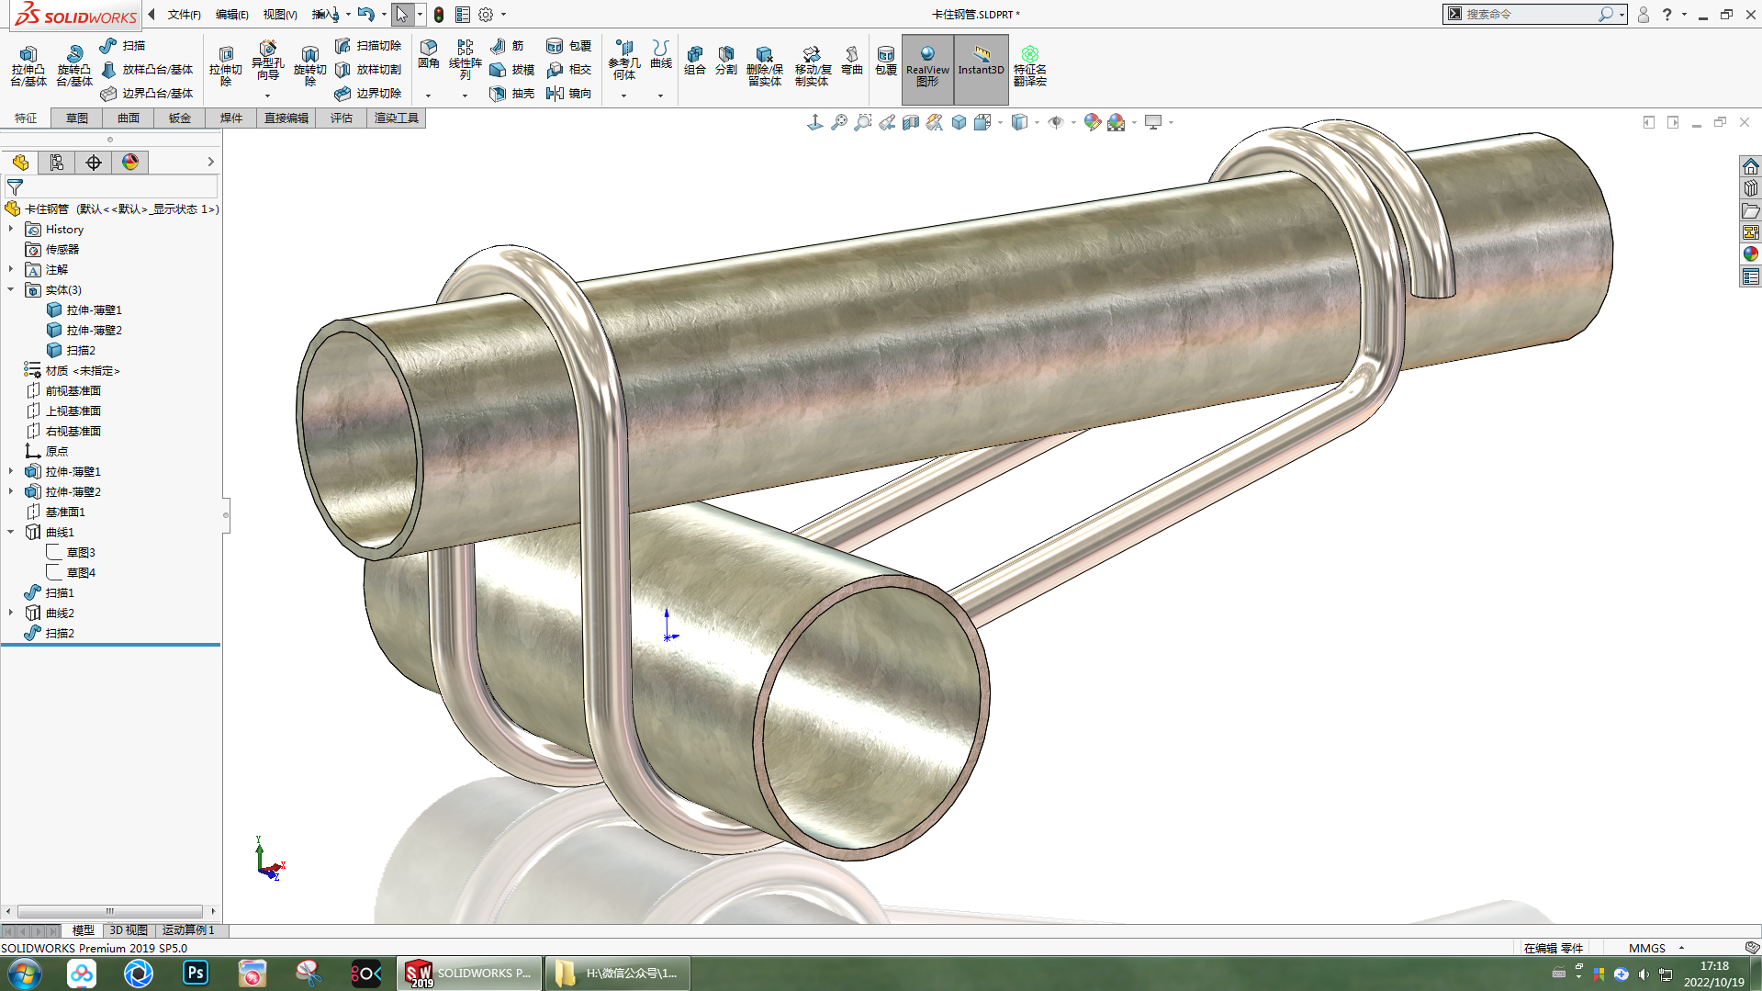Expand the History folder in feature tree

click(x=11, y=229)
